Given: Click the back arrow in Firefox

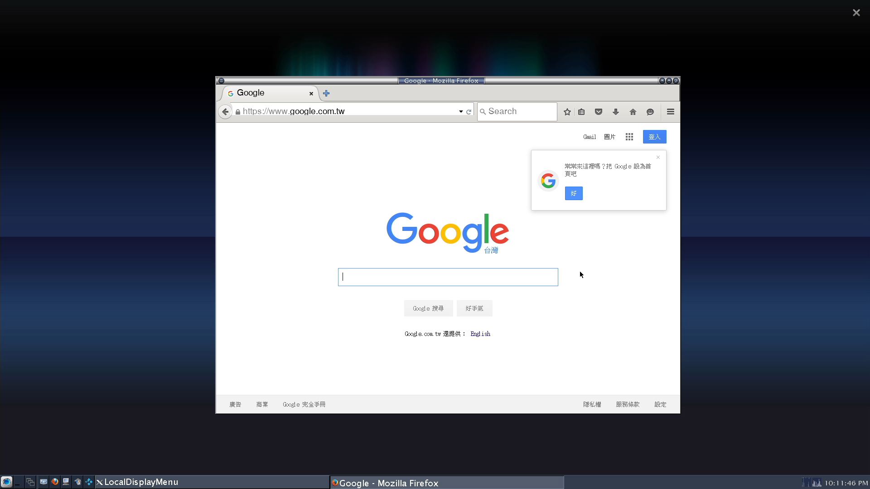Looking at the screenshot, I should pos(225,111).
